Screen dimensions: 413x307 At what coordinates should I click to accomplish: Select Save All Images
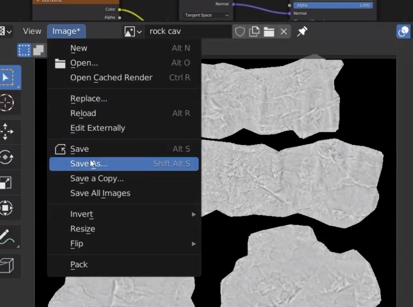(x=124, y=193)
